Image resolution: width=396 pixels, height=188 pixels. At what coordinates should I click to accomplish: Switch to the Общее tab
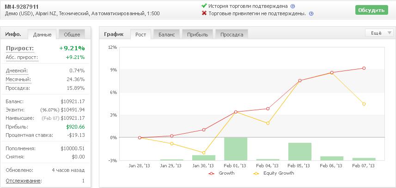pos(72,35)
